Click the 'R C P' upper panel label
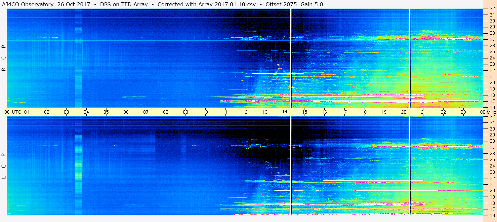The height and width of the screenshot is (222, 497). (4, 58)
